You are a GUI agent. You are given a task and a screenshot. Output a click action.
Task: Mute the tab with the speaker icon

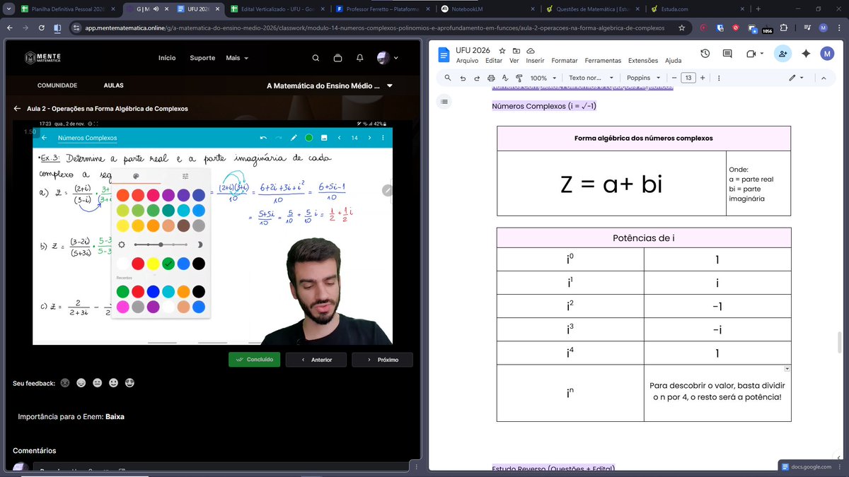156,9
